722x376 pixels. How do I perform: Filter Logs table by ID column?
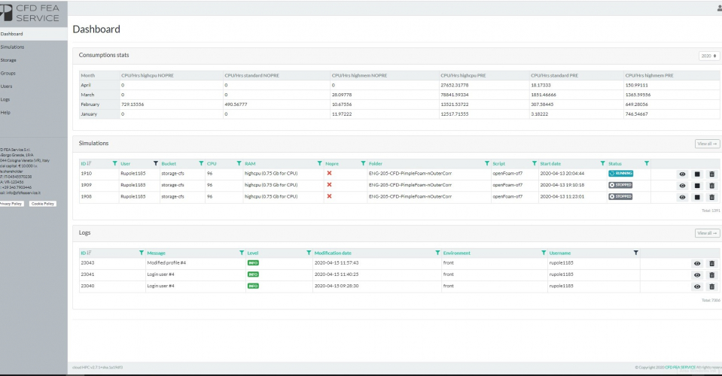142,253
